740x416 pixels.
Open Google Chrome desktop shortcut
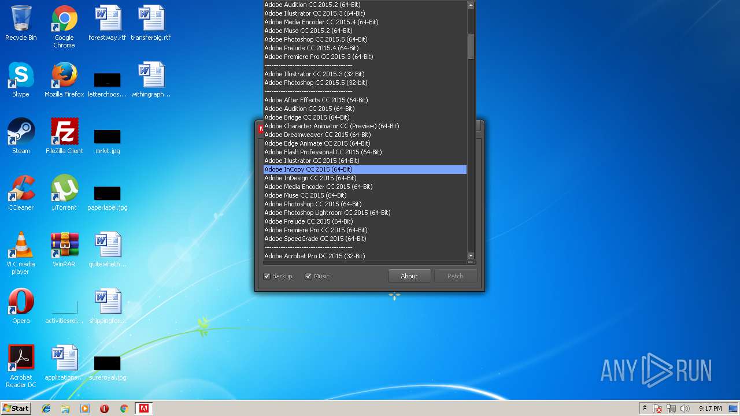(x=64, y=27)
